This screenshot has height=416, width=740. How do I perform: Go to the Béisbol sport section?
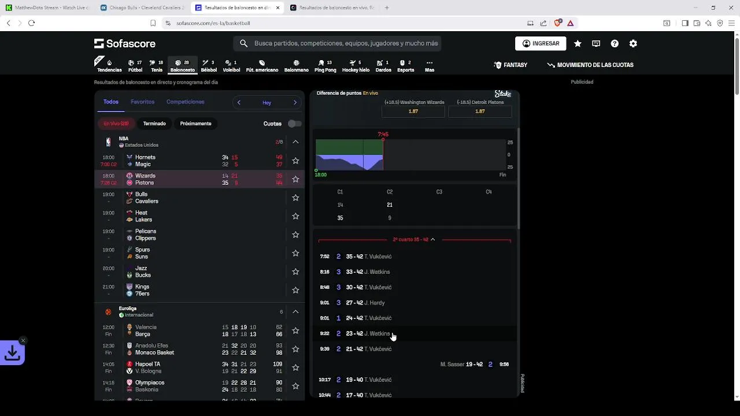(209, 66)
